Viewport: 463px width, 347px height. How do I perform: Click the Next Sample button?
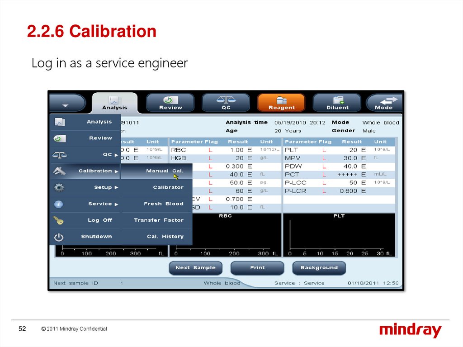click(195, 268)
